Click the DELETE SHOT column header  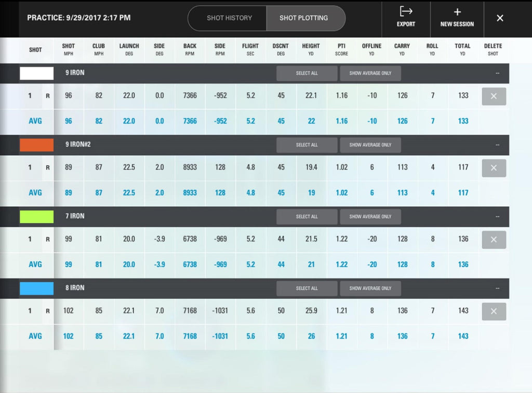[x=493, y=49]
